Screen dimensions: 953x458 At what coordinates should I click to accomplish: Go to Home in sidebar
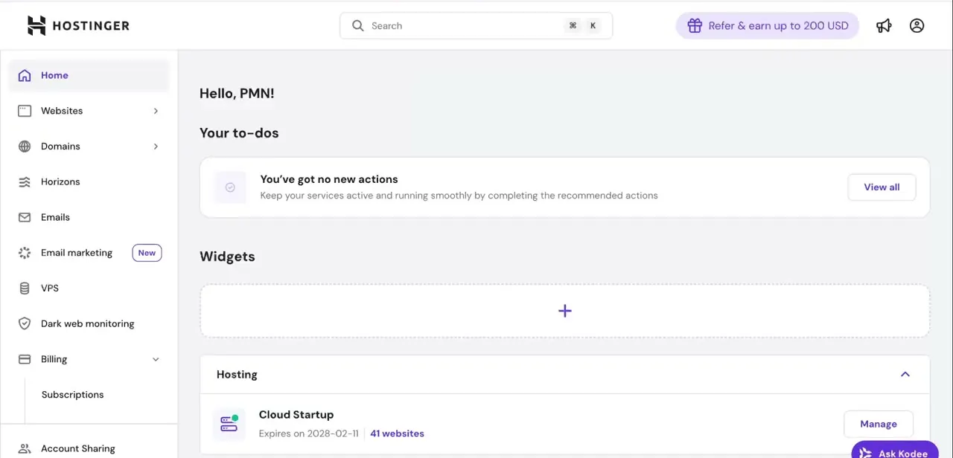[89, 75]
